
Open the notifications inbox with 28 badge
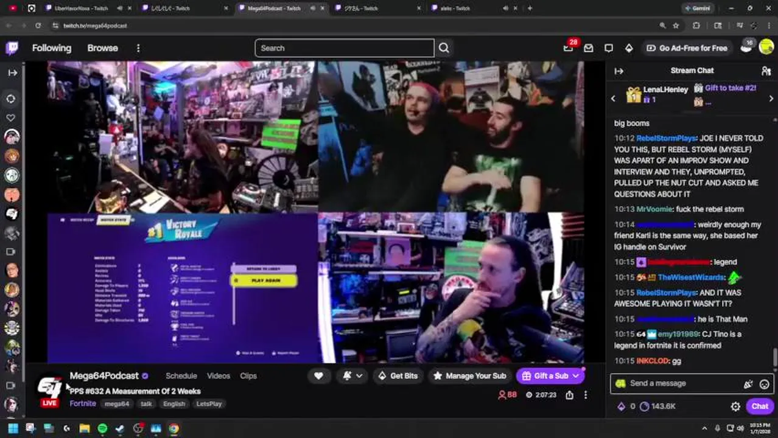coord(569,47)
